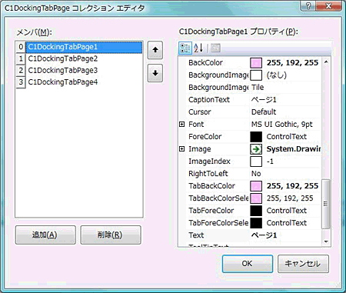Edit the Text property value ページ1
346x293 pixels.
coord(264,235)
